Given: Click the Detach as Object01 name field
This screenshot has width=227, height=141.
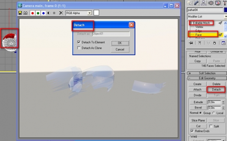Looking at the screenshot, I should [x=111, y=34].
